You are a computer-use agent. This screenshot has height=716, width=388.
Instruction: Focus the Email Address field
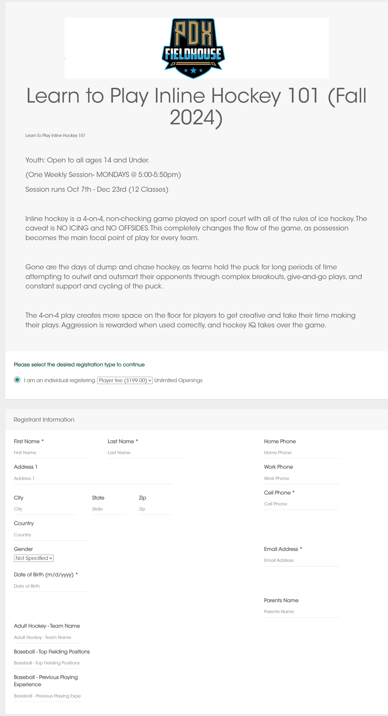click(302, 560)
